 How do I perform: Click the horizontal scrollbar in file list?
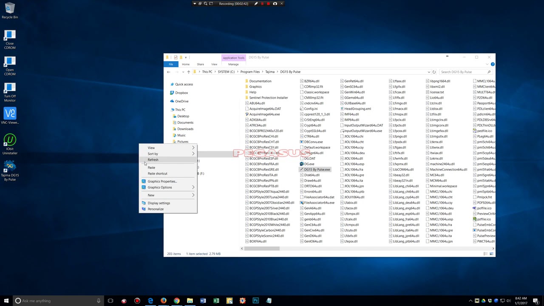click(x=261, y=249)
